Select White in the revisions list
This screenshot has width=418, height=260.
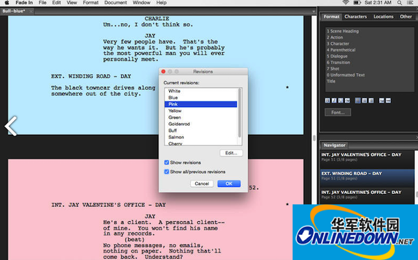(x=201, y=91)
